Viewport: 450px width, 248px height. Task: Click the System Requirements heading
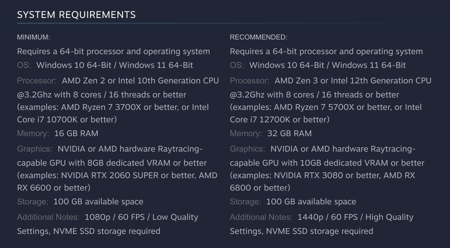(x=76, y=15)
